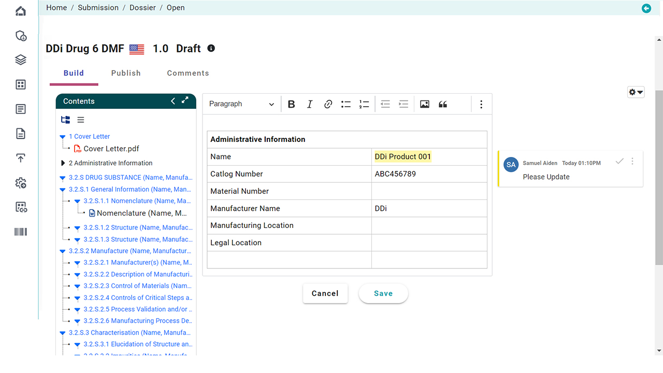The image size is (663, 373).
Task: Open the Paragraph style dropdown
Action: (x=241, y=104)
